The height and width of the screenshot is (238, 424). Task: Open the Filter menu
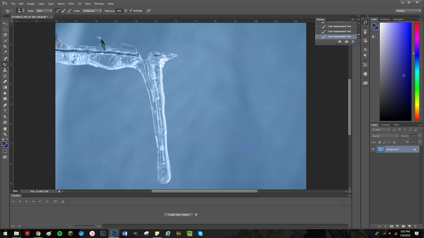coord(71,4)
